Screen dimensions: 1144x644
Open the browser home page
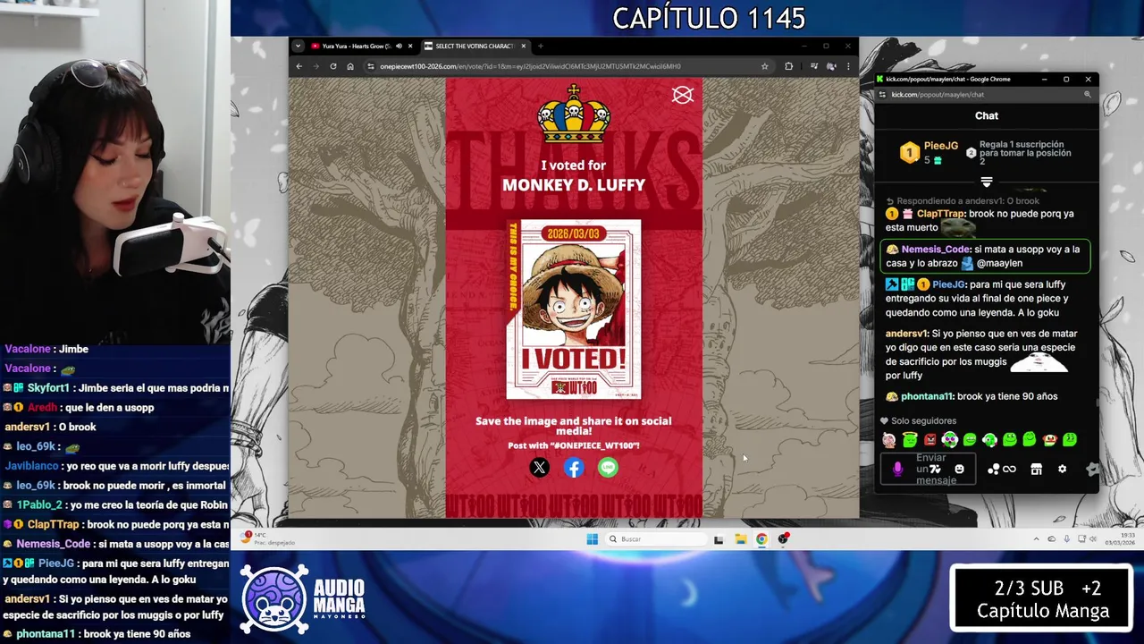(350, 66)
